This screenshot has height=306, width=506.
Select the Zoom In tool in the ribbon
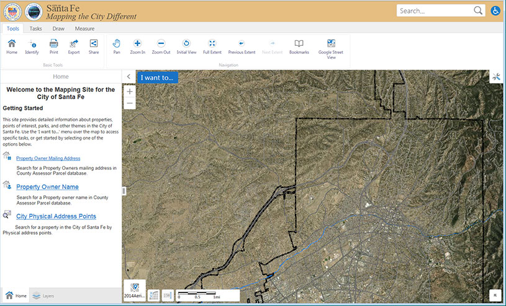pyautogui.click(x=137, y=46)
